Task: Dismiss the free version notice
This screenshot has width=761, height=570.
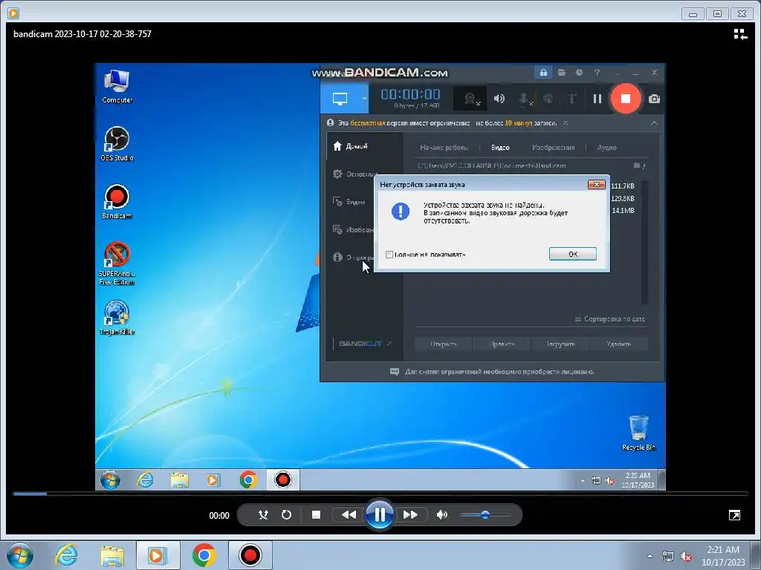Action: [566, 123]
